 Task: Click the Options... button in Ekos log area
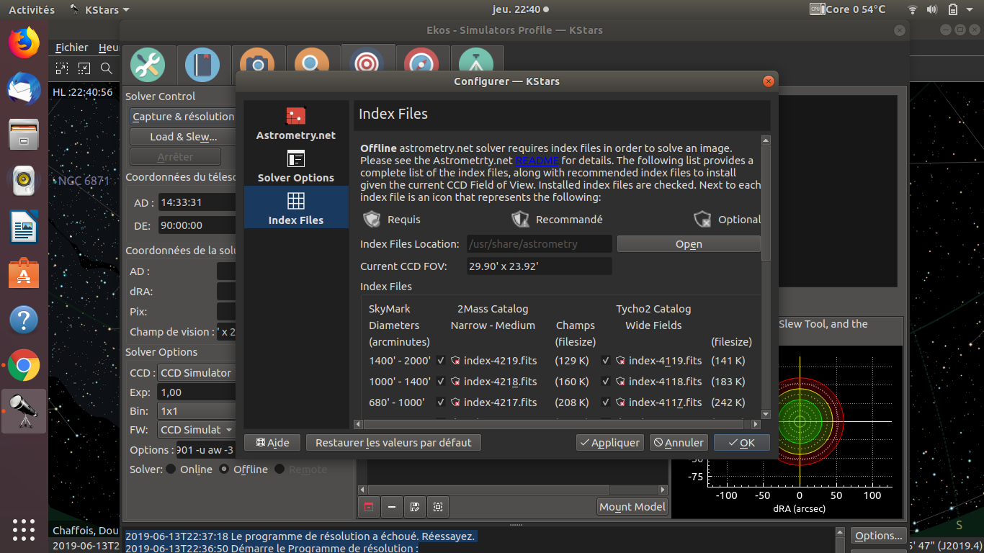point(879,536)
